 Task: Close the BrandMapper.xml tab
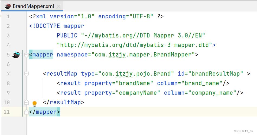58,6
